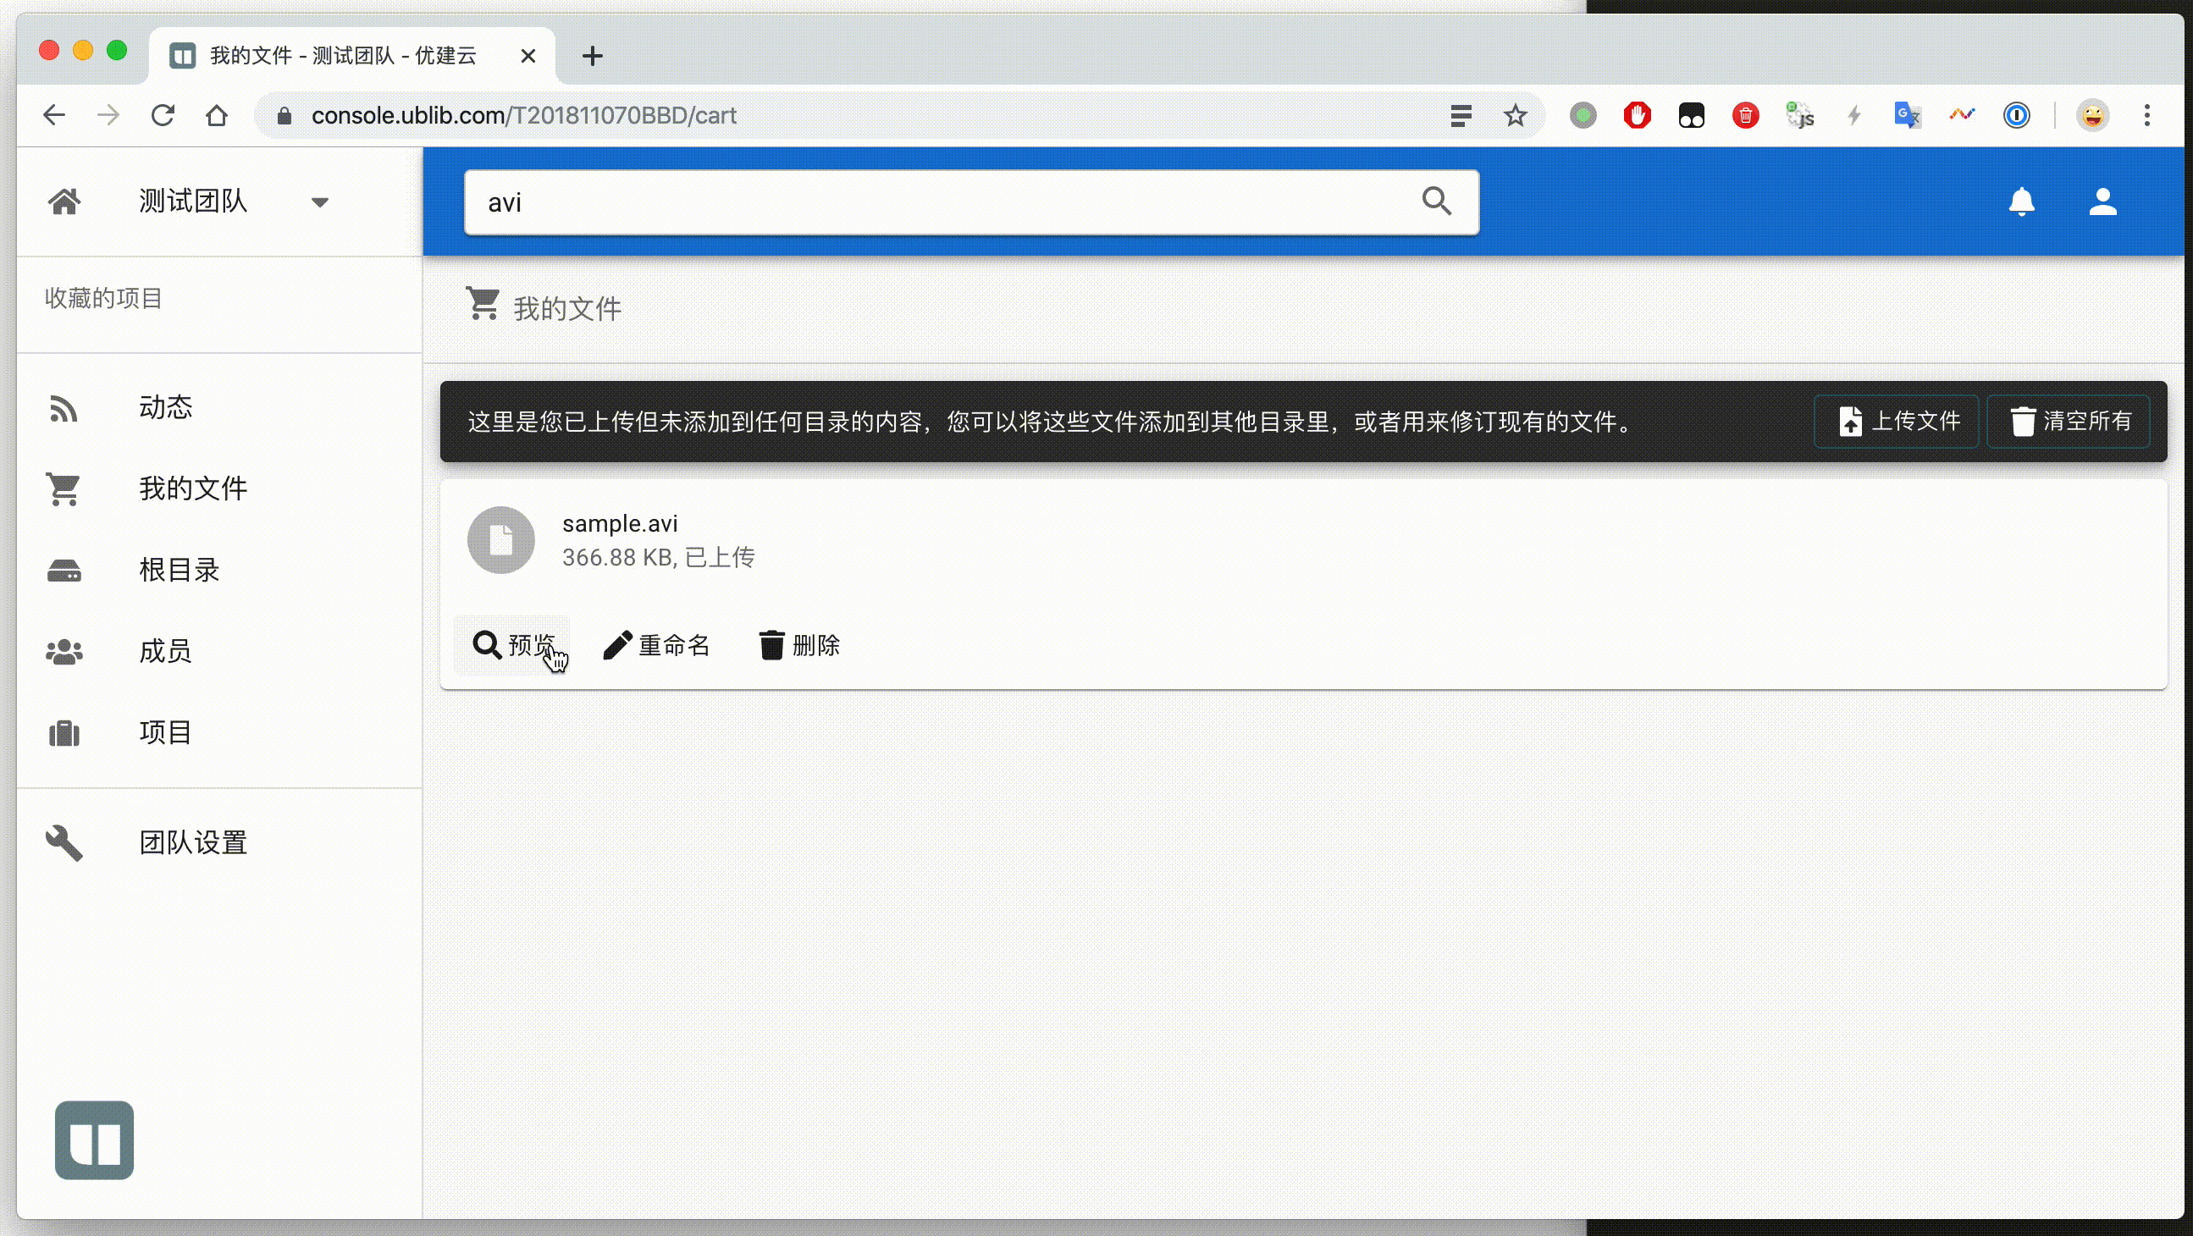Rename file using 重命名 pencil button
The width and height of the screenshot is (2193, 1236).
click(656, 645)
